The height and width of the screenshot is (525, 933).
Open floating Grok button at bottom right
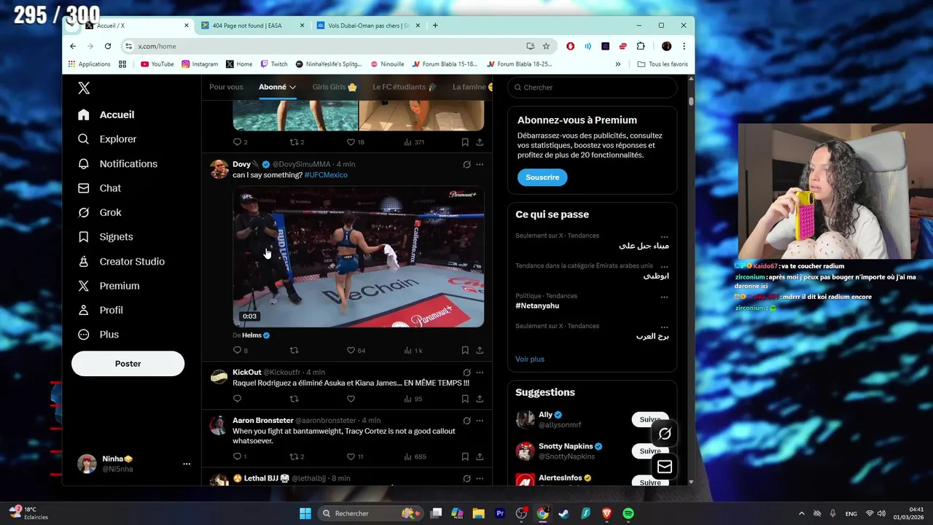click(665, 435)
